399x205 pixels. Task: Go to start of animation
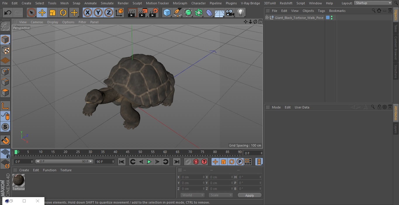click(122, 162)
